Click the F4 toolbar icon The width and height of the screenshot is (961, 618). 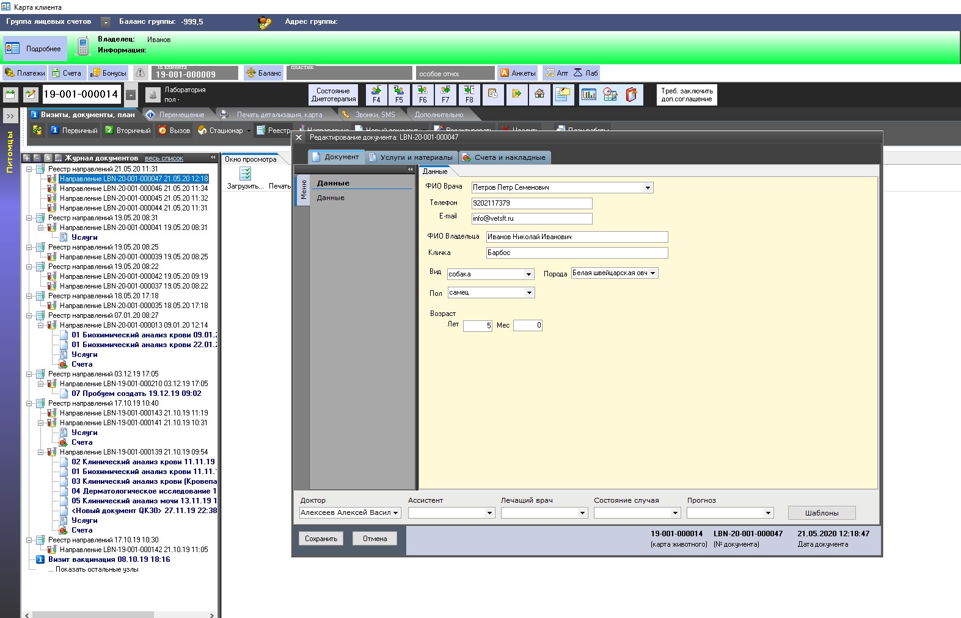pyautogui.click(x=376, y=95)
